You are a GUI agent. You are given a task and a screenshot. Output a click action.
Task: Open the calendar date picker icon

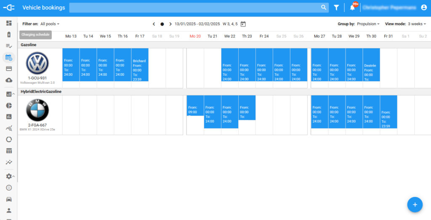click(x=243, y=24)
